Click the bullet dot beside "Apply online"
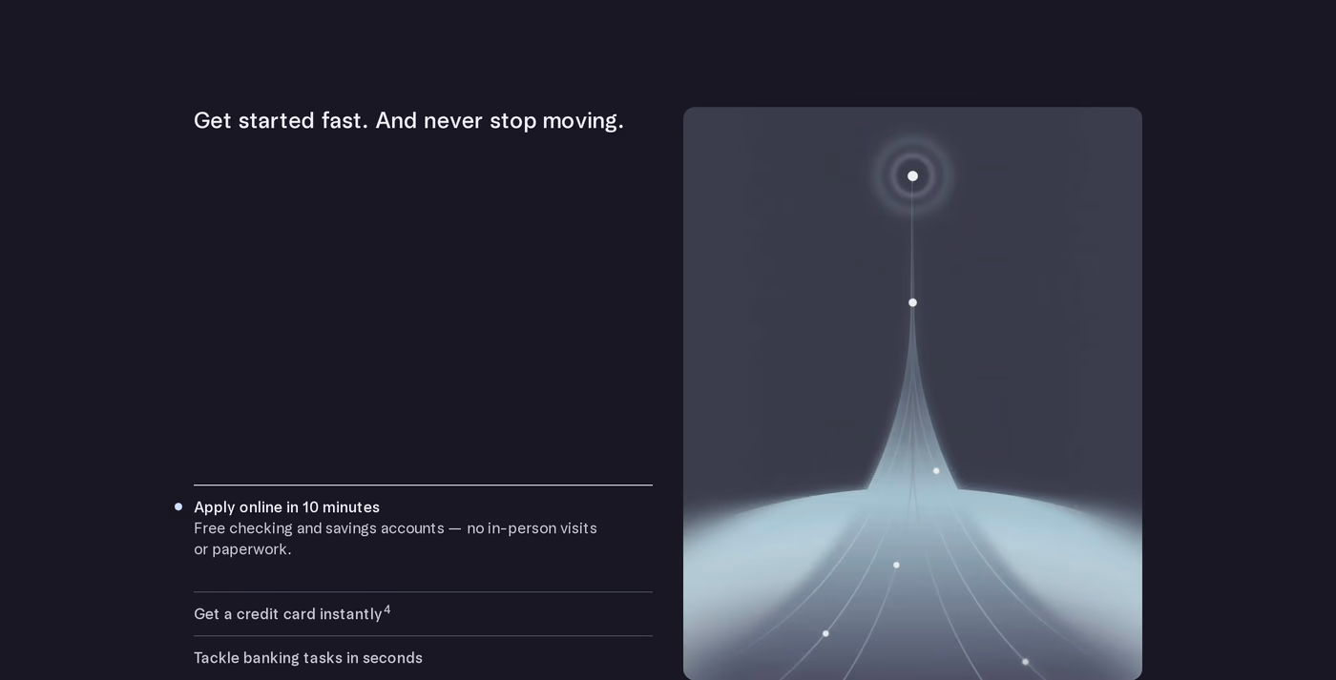This screenshot has width=1336, height=680. pos(178,506)
